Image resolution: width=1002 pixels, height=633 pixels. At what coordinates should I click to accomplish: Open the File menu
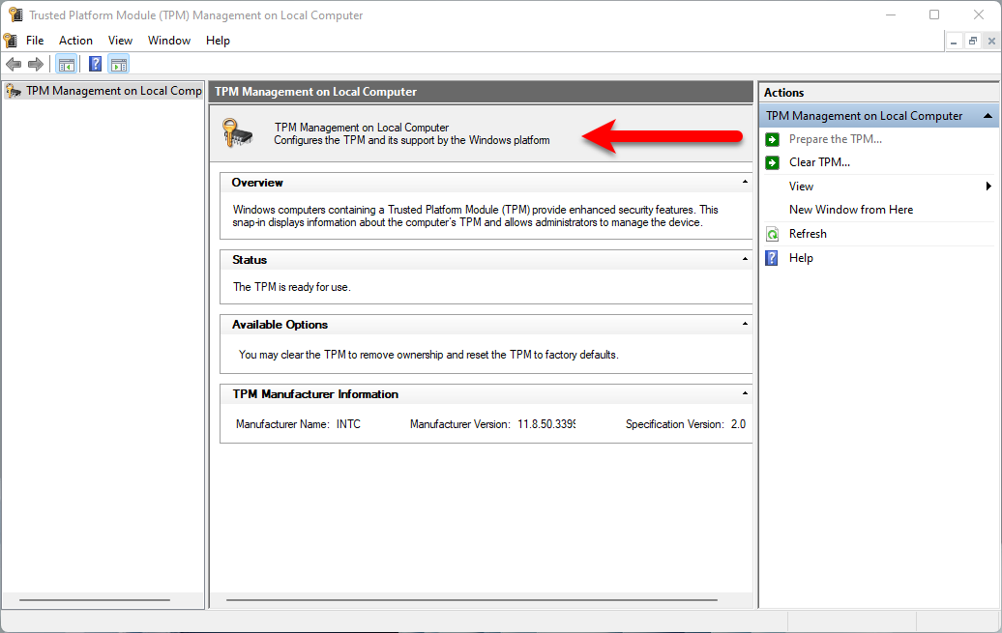click(x=35, y=41)
